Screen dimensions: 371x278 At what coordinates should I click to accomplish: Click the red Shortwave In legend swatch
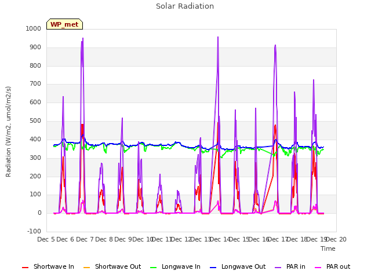[x=25, y=268]
